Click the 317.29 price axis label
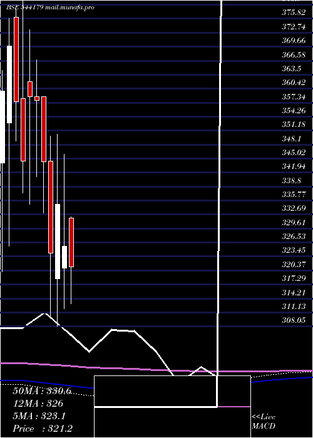 (x=294, y=278)
